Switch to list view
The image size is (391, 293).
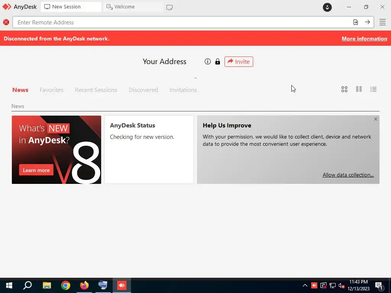point(373,89)
